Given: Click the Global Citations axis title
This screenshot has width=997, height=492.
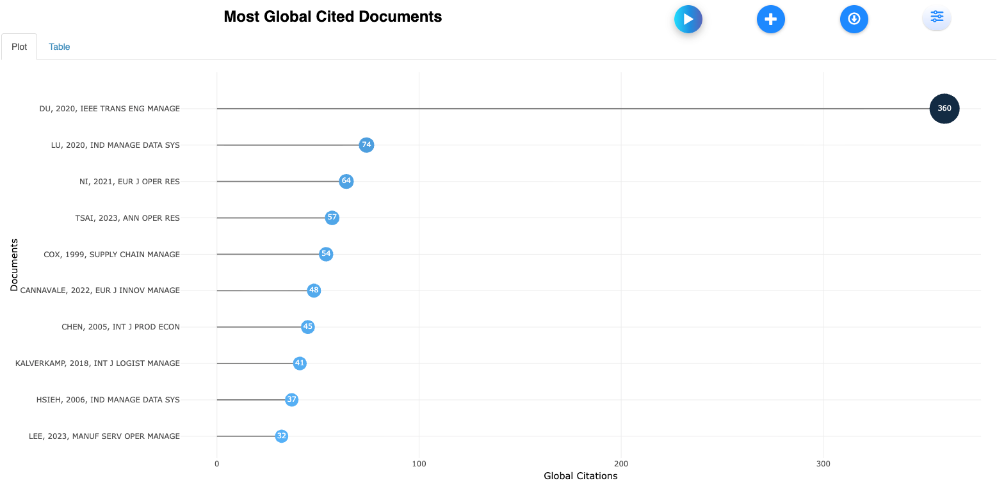Looking at the screenshot, I should click(x=580, y=476).
